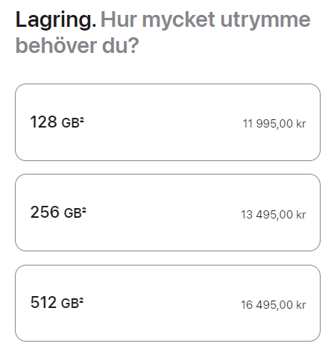The height and width of the screenshot is (355, 334).
Task: Click the 13 495,00 kr price
Action: point(274,214)
